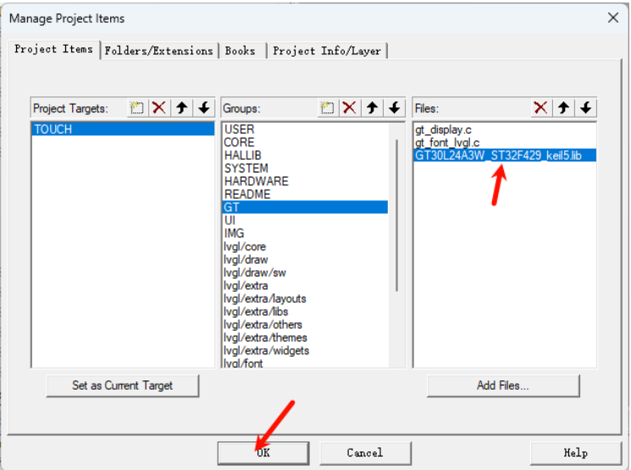Open the Folders/Extensions tab
This screenshot has width=631, height=470.
point(159,51)
